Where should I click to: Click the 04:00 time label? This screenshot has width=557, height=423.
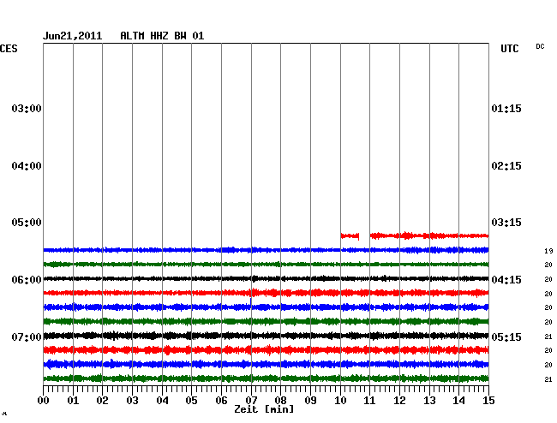click(x=27, y=166)
